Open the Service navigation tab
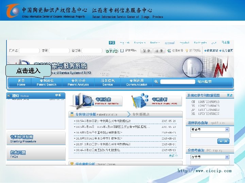Screen dimensions: 245x183 coord(108,82)
